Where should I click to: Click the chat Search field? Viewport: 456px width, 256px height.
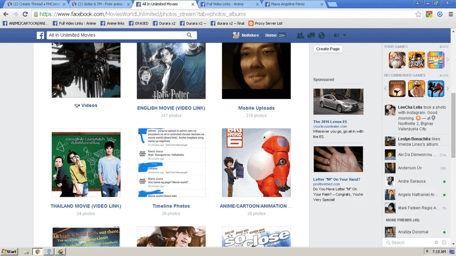[408, 242]
